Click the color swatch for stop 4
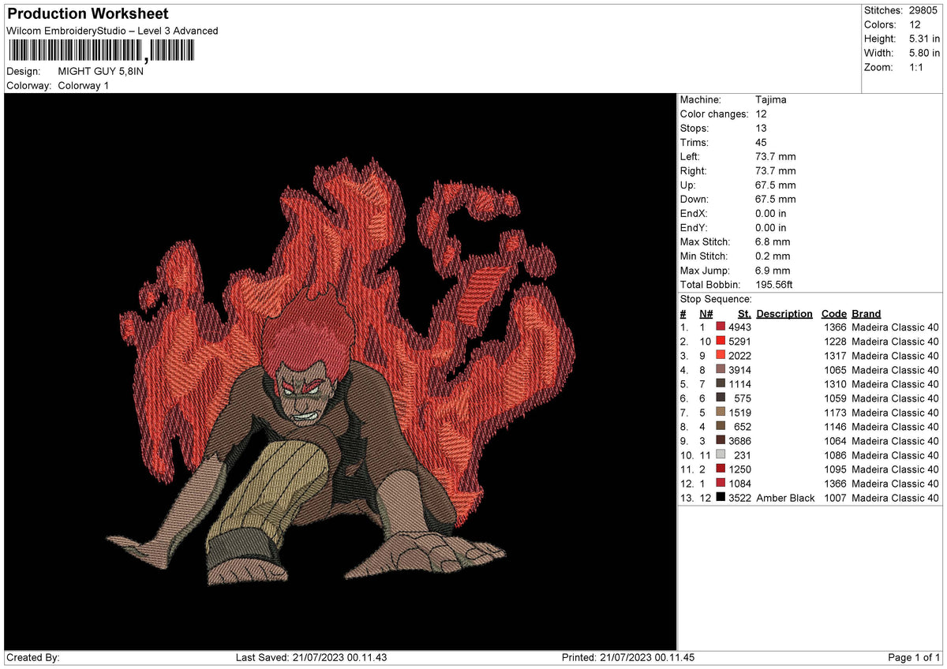The width and height of the screenshot is (947, 669). 721,370
